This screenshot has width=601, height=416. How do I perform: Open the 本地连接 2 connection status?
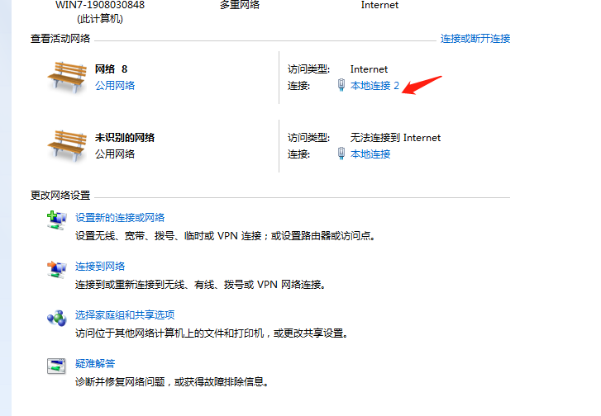click(x=374, y=86)
